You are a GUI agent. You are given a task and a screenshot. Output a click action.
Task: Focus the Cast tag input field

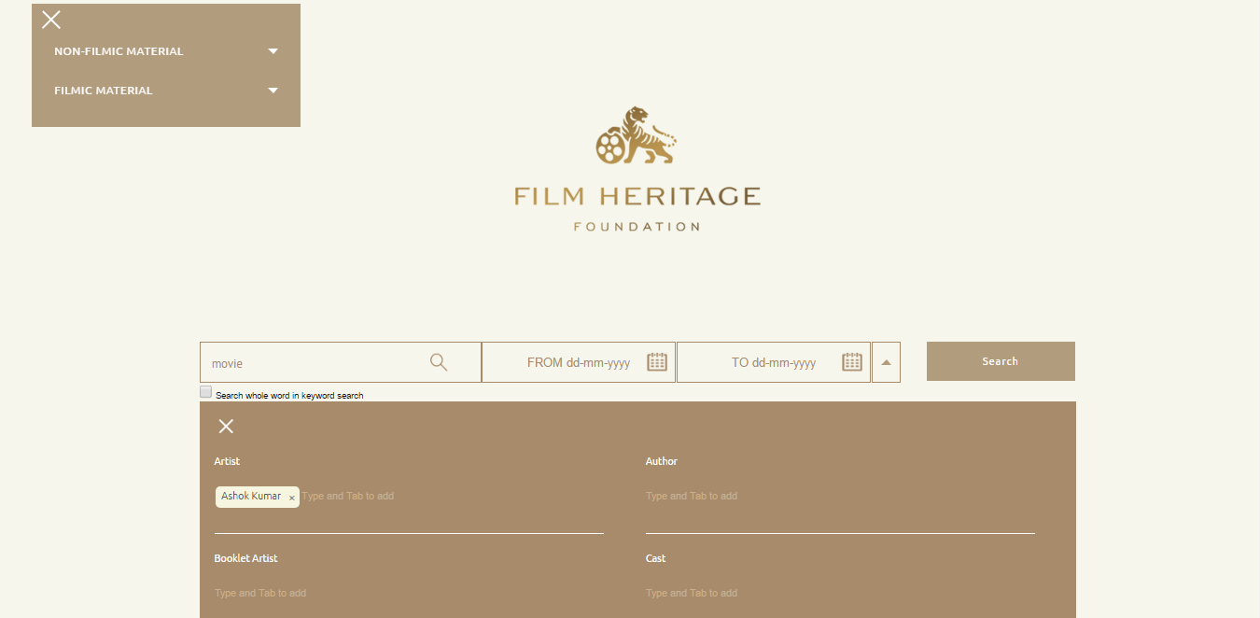tap(840, 594)
